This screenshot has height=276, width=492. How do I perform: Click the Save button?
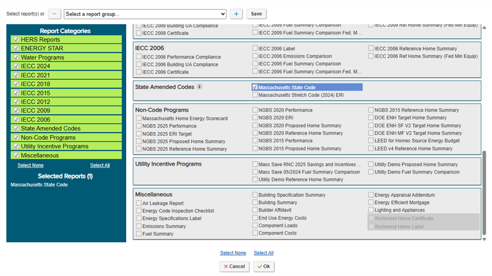(x=256, y=14)
